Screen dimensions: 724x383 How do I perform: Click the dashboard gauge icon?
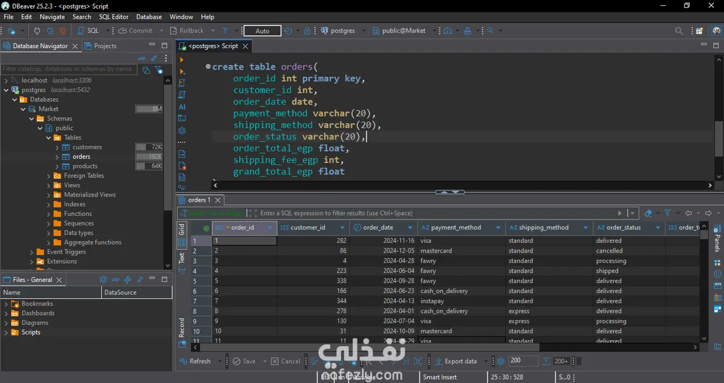coord(448,31)
